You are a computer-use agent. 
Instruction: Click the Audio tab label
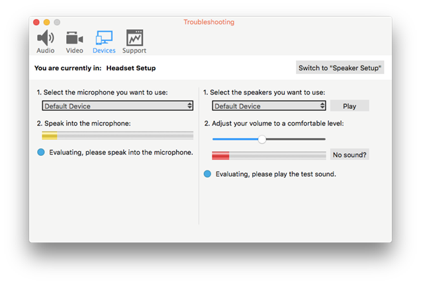click(46, 50)
